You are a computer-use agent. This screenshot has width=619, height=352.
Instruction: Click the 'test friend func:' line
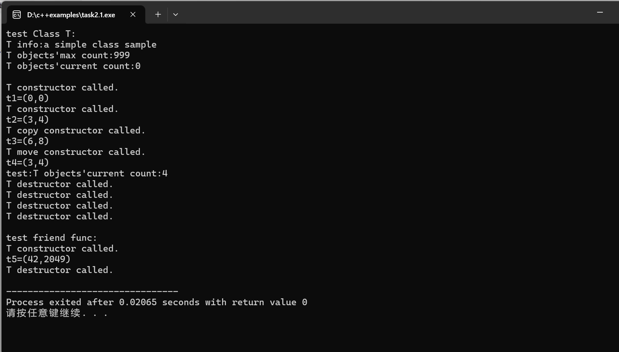[51, 238]
